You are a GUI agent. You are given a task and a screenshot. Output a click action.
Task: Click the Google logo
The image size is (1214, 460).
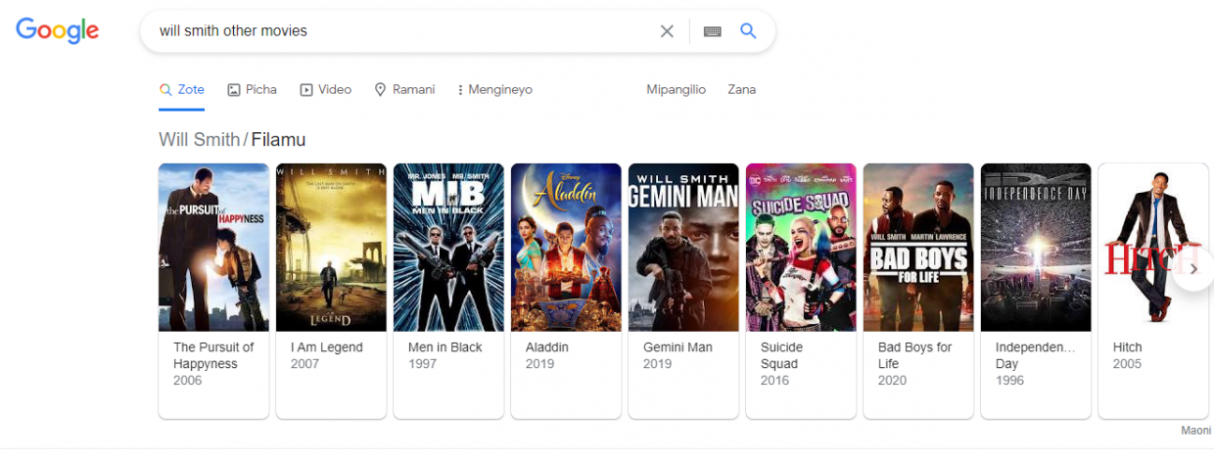pyautogui.click(x=57, y=30)
